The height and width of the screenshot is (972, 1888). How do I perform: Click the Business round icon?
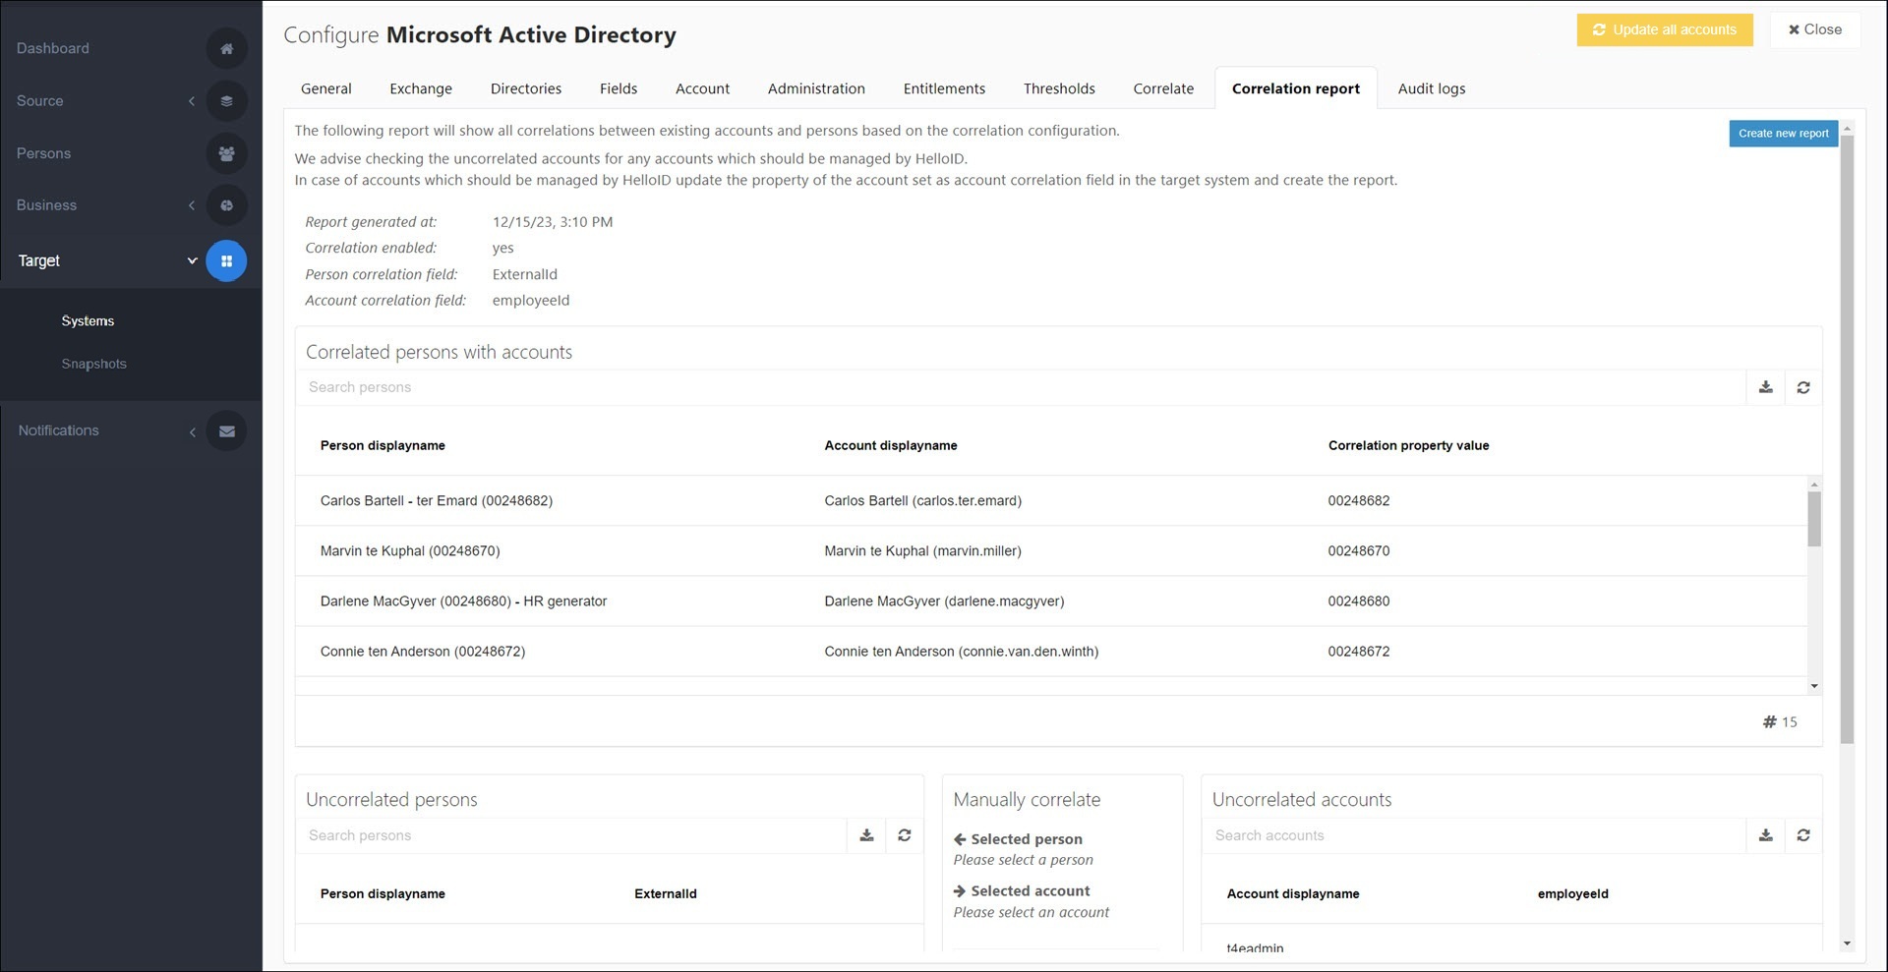pyautogui.click(x=226, y=205)
